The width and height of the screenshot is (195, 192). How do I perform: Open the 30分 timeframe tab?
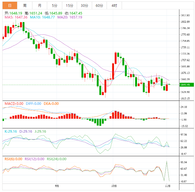[84, 5]
